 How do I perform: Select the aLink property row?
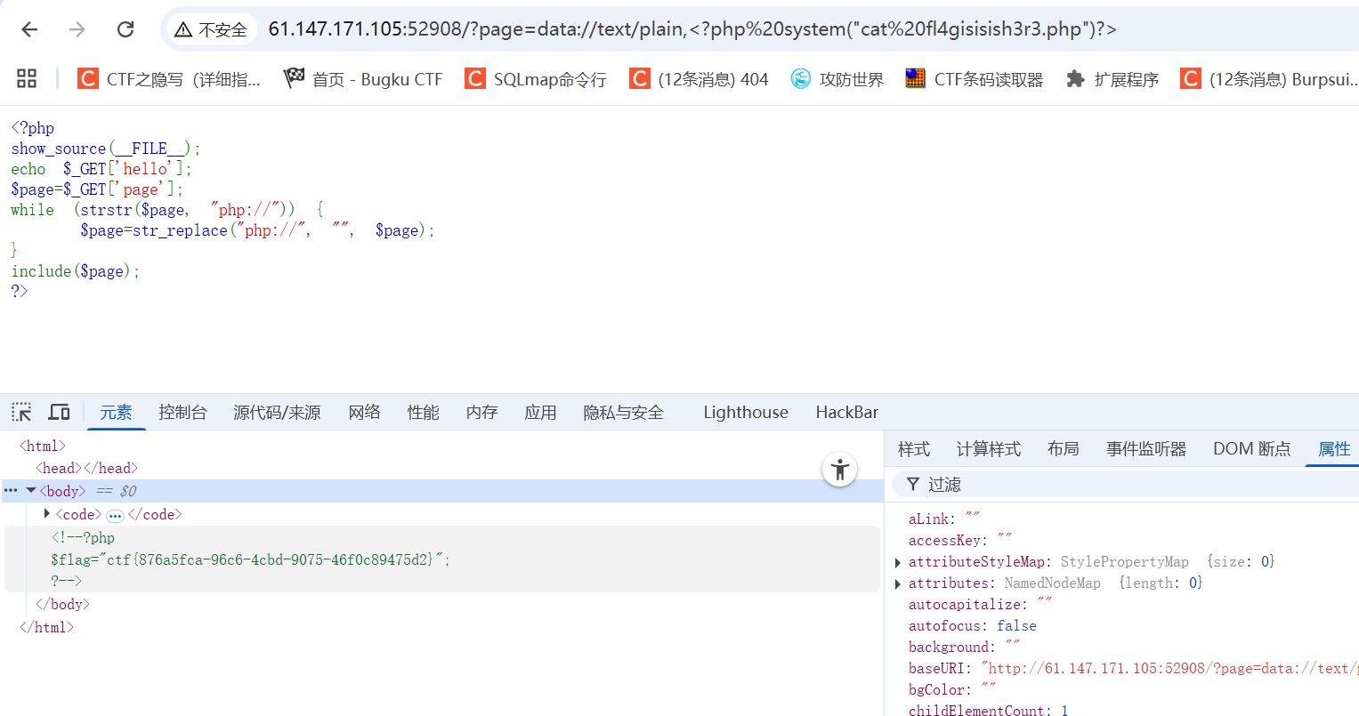(x=943, y=519)
